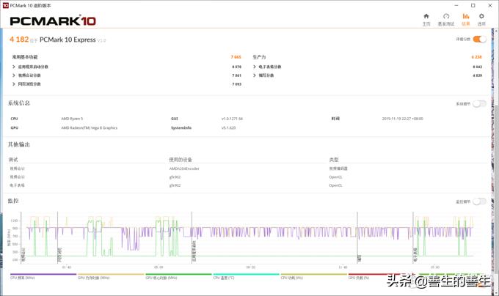The width and height of the screenshot is (499, 296).
Task: Click the video conferencing score 7 861
Action: pyautogui.click(x=236, y=75)
